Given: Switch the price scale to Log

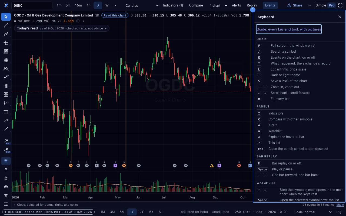Looking at the screenshot, I should click(338, 212).
